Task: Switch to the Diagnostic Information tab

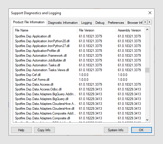Action: 63,23
